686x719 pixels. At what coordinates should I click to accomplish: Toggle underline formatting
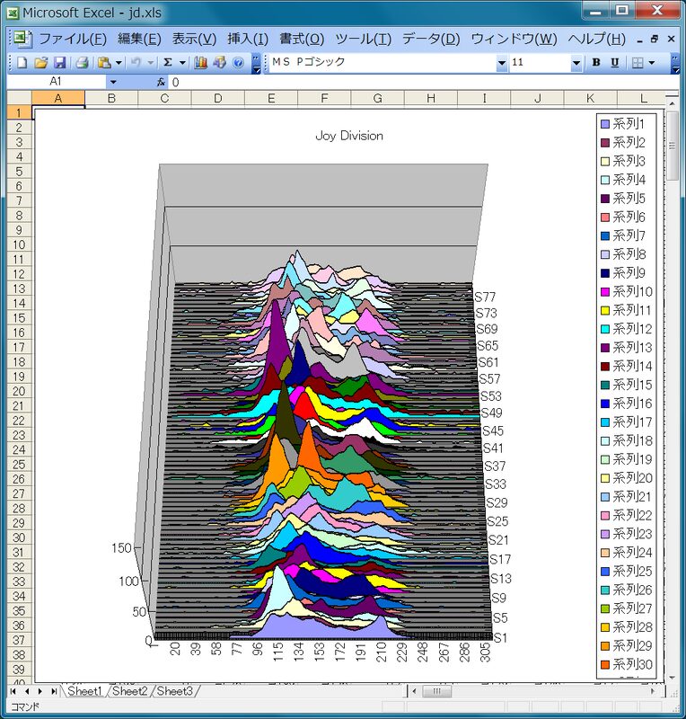[615, 62]
